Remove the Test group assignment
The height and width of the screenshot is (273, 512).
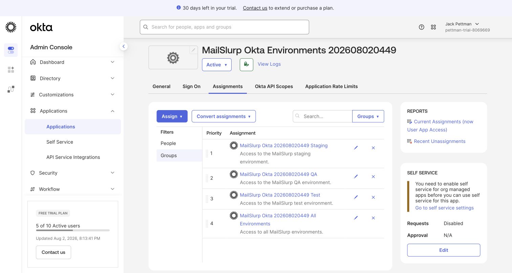pyautogui.click(x=373, y=197)
